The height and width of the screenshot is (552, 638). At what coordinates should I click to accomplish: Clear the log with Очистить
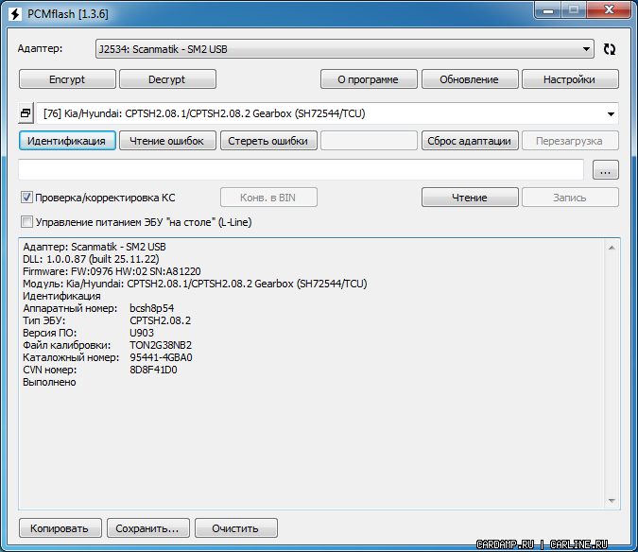coord(236,528)
